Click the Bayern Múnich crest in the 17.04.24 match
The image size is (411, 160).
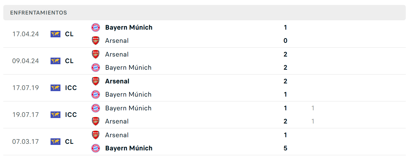[x=96, y=27]
